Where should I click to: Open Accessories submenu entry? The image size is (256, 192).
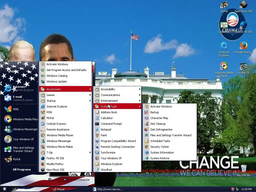(x=66, y=89)
